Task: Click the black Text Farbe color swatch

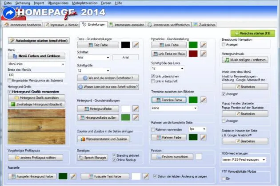Action: [x=125, y=45]
